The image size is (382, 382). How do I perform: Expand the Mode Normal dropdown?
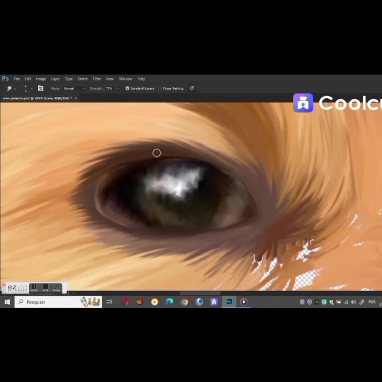pos(73,88)
